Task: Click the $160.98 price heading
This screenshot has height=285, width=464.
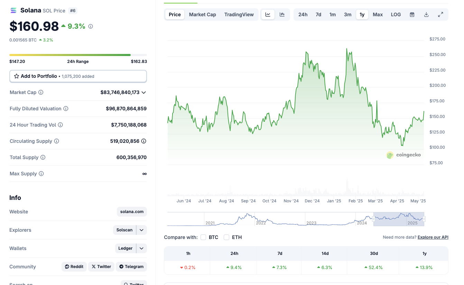Action: pyautogui.click(x=34, y=27)
